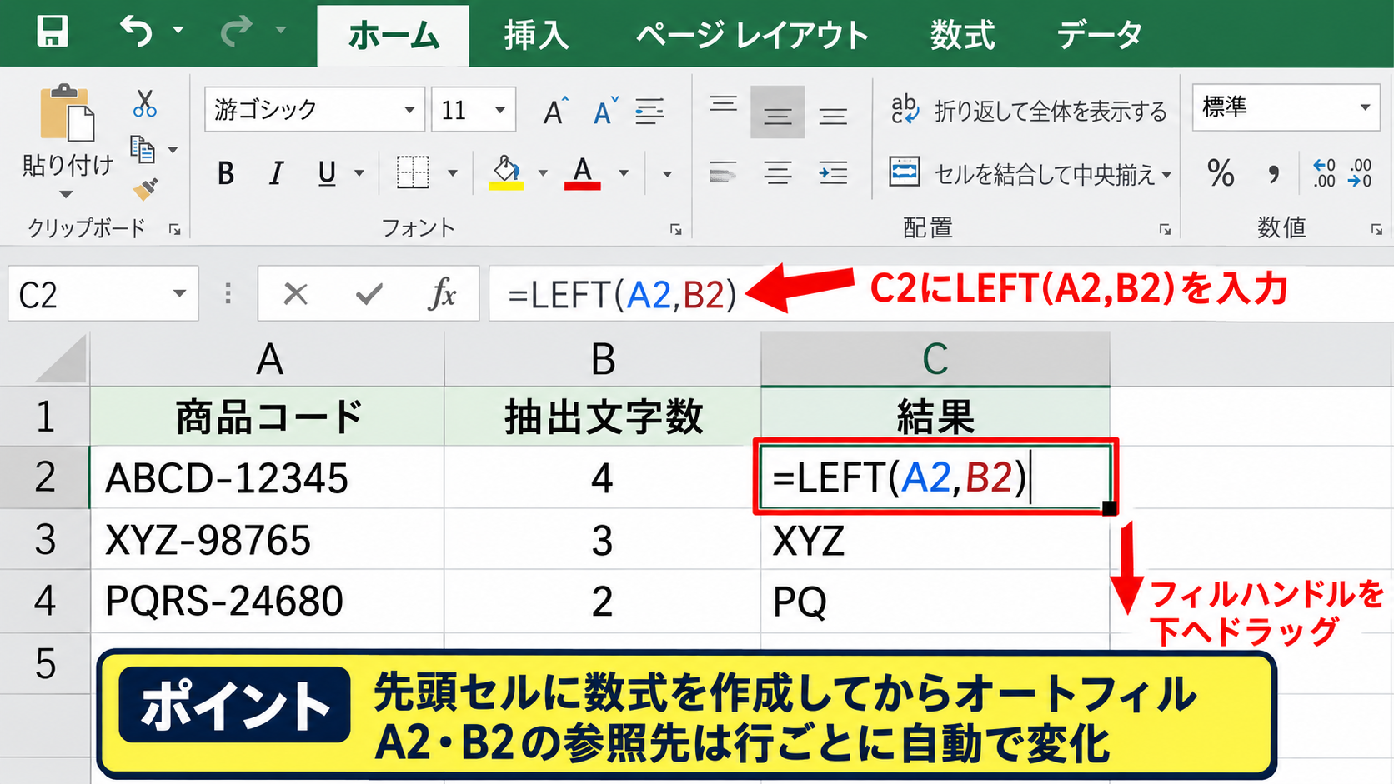Open the font color dropdown arrow
Image resolution: width=1394 pixels, height=784 pixels.
click(x=624, y=173)
